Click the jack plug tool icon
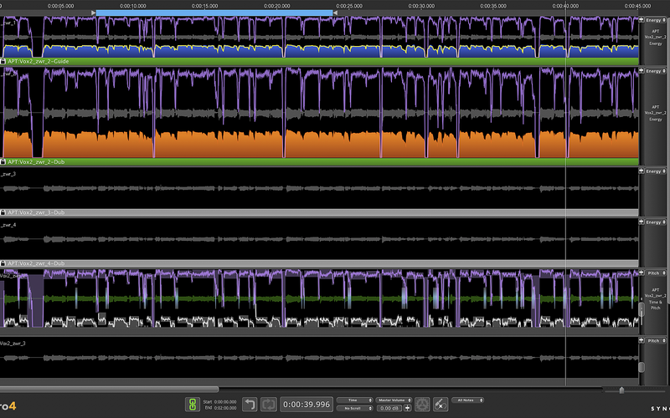This screenshot has width=670, height=418. [441, 404]
